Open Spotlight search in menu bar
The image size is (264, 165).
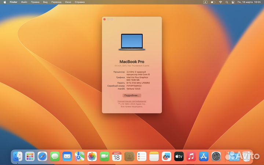coord(227,2)
